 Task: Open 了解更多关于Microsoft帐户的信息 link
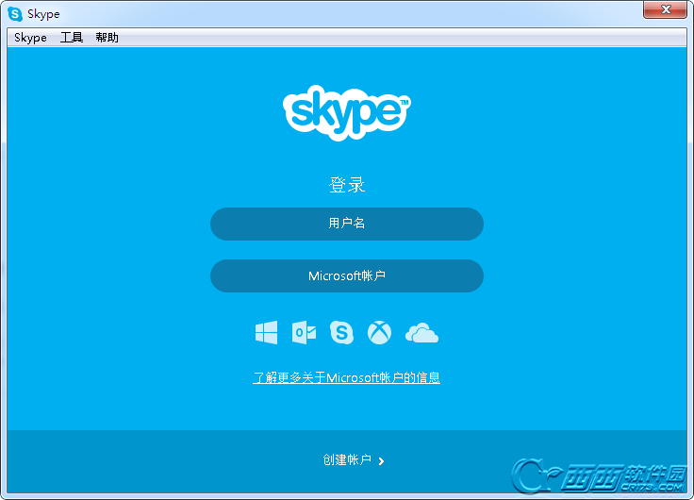click(x=347, y=377)
